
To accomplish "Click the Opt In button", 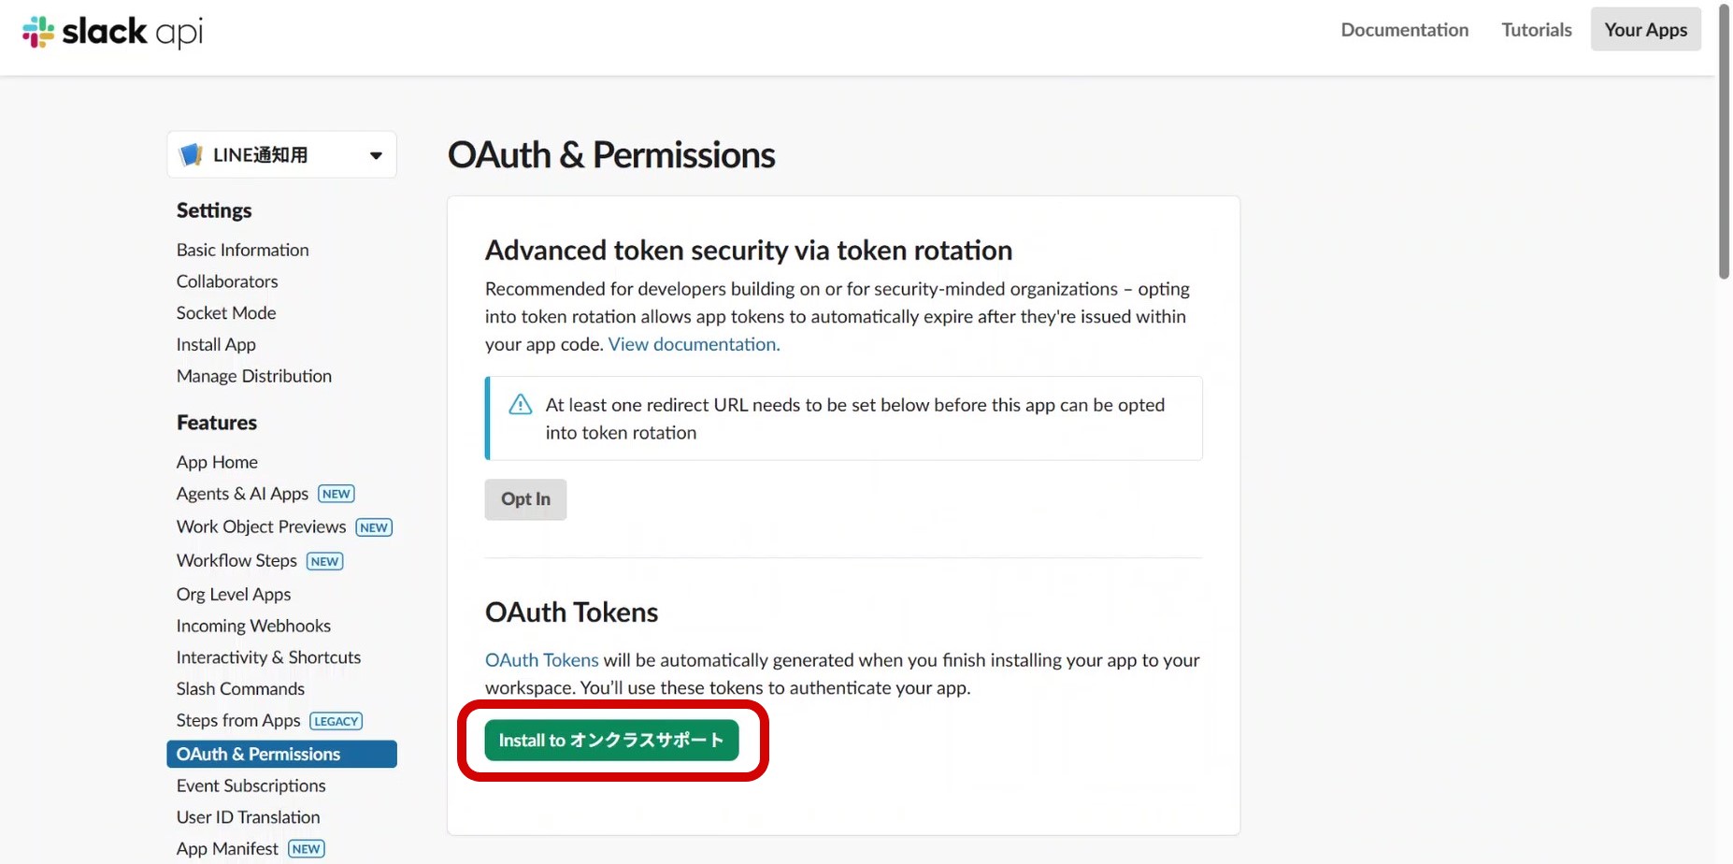I will (525, 499).
